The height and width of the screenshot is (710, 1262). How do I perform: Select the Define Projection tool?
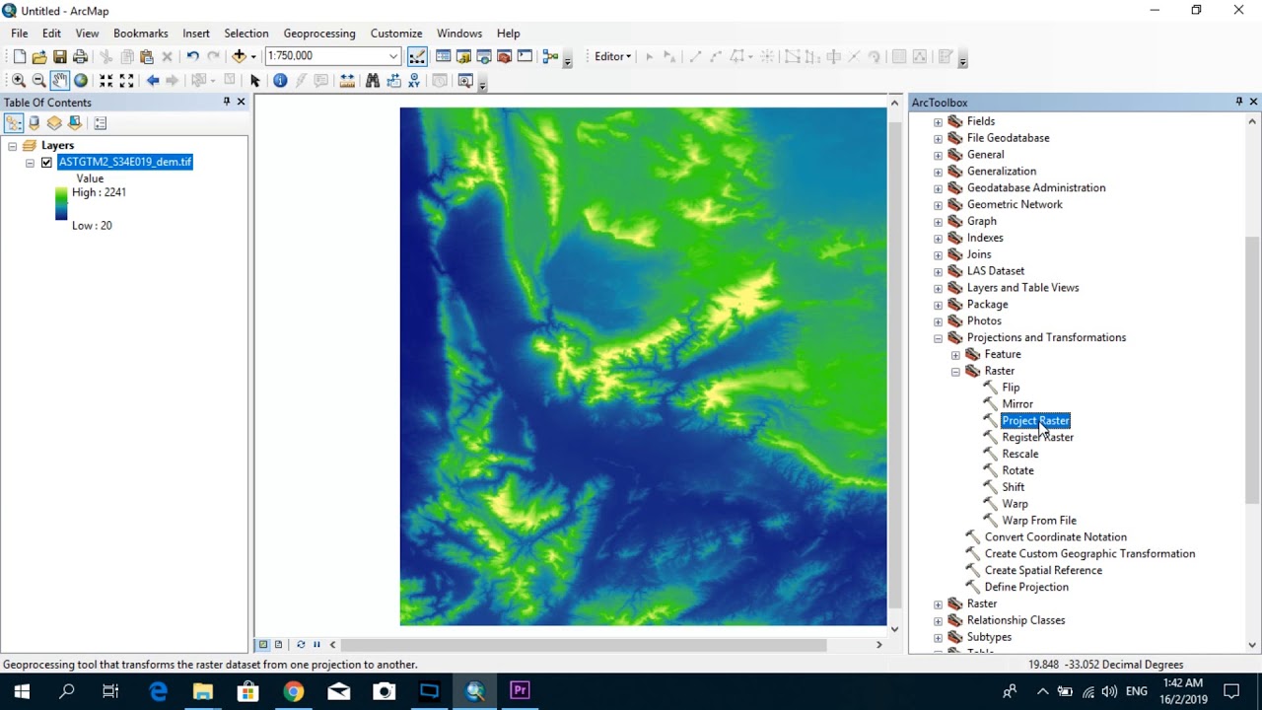tap(1026, 587)
